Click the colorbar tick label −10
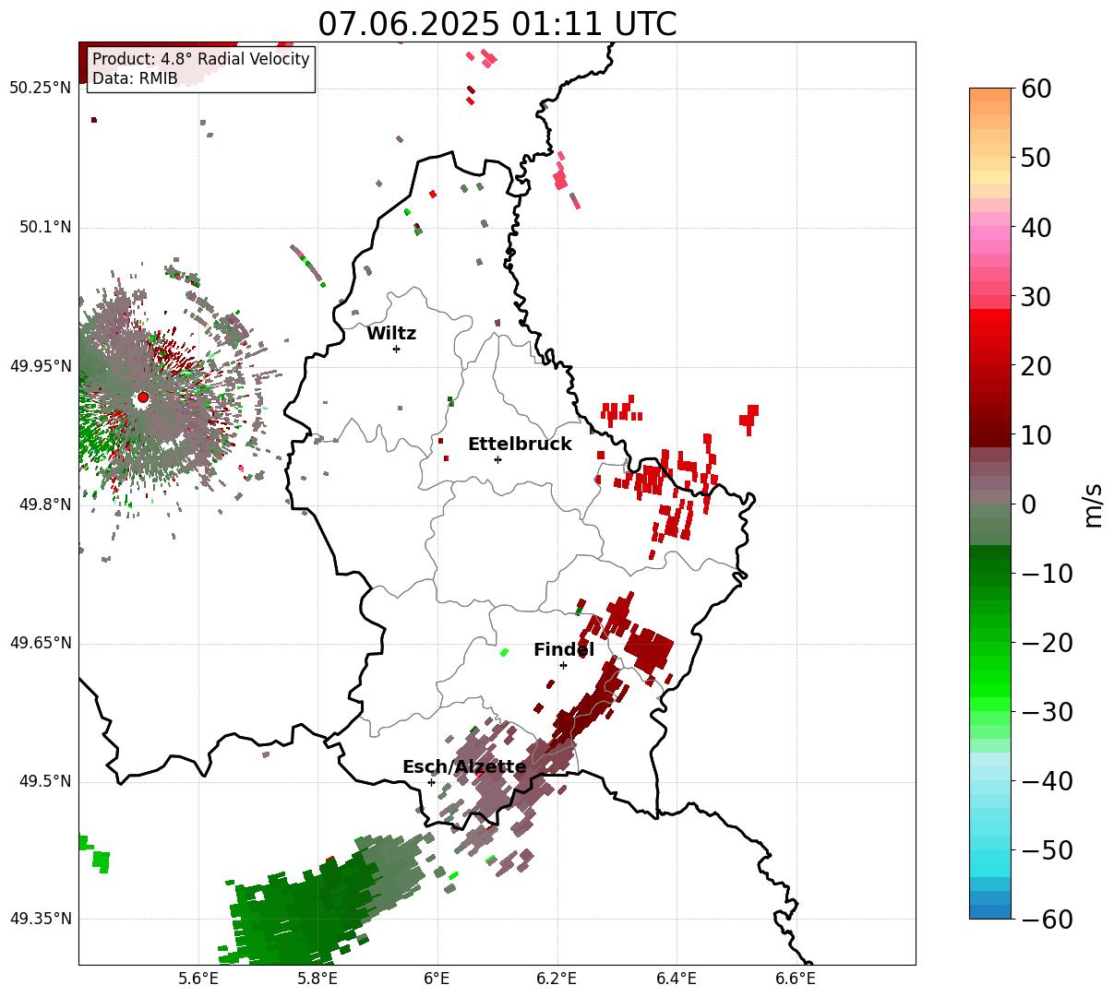Image resolution: width=1114 pixels, height=997 pixels. (1046, 574)
